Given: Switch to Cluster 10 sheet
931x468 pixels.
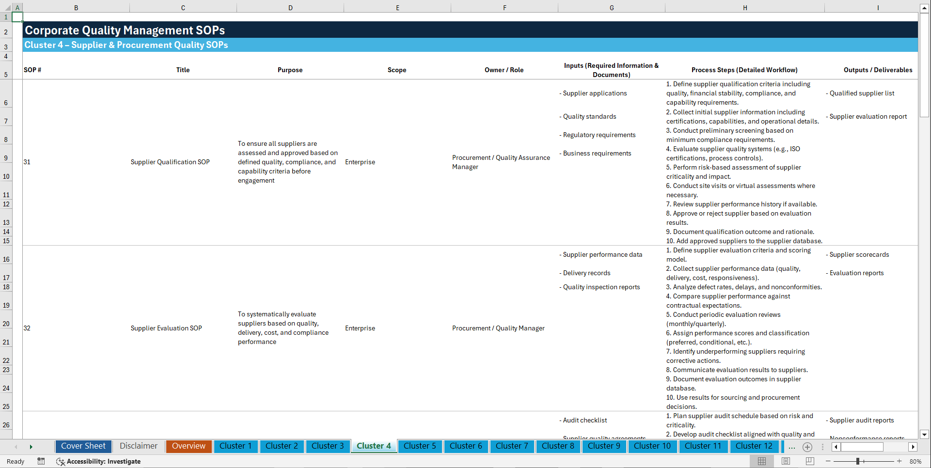Looking at the screenshot, I should point(652,446).
